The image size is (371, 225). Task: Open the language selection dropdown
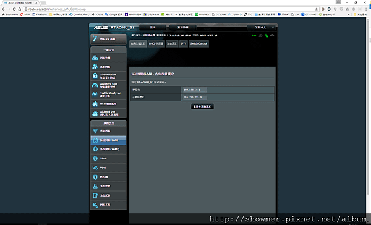tap(261, 27)
